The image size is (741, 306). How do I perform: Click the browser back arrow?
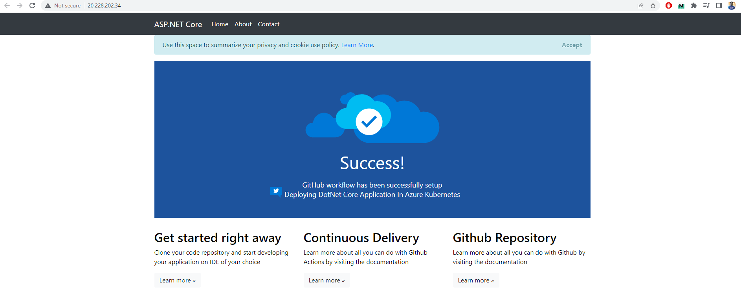click(7, 5)
